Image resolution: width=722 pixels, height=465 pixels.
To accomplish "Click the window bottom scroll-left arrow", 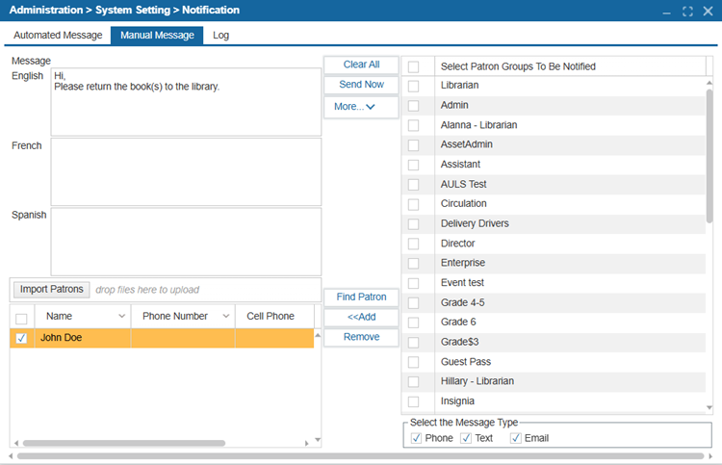I will (x=11, y=456).
